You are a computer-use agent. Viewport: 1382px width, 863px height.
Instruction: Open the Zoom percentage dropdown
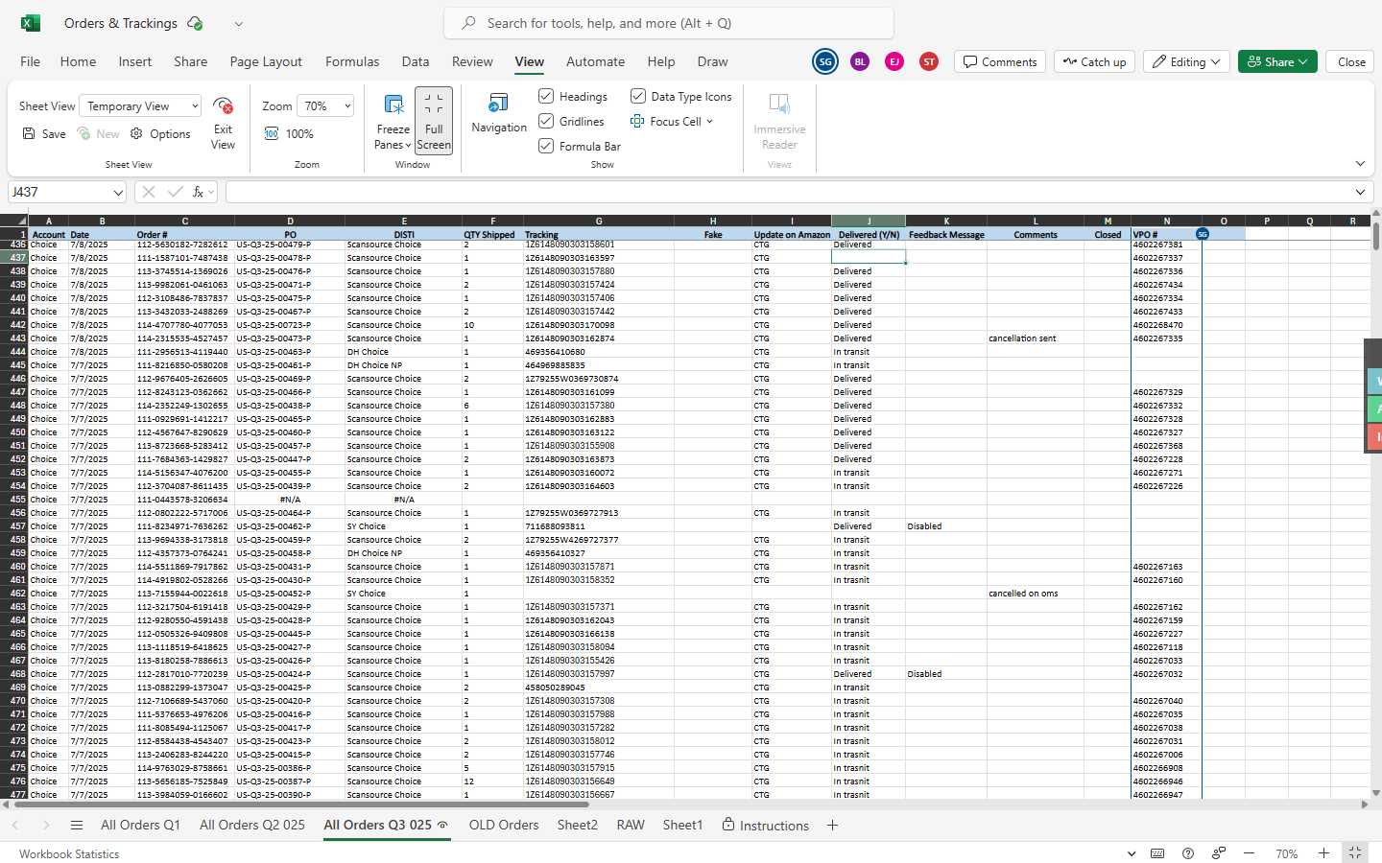pos(325,106)
